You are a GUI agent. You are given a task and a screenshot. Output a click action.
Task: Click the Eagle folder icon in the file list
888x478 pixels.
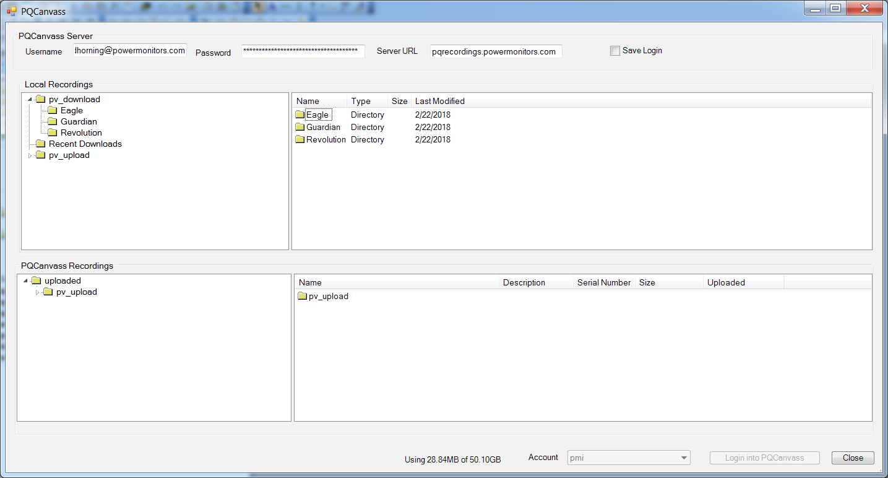300,115
